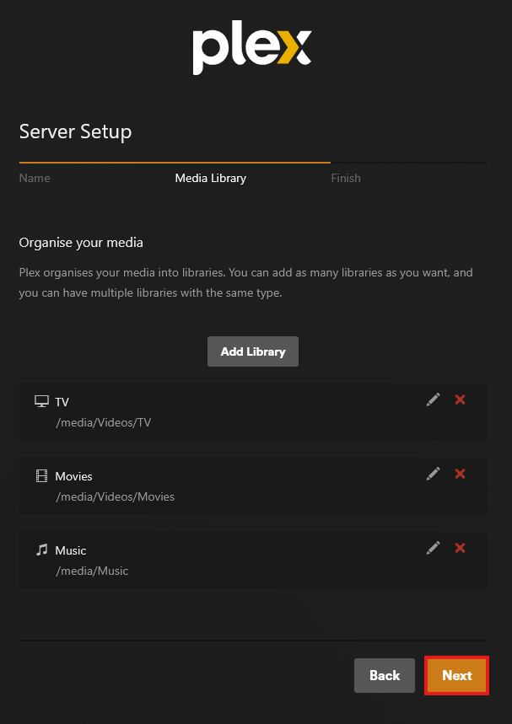Remove the Music library with red X
This screenshot has width=512, height=724.
(460, 548)
